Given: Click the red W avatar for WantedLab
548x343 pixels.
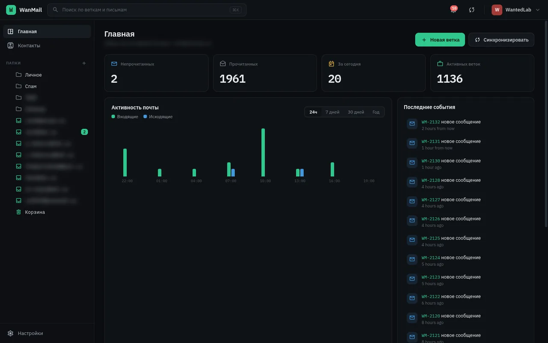Looking at the screenshot, I should tap(497, 10).
